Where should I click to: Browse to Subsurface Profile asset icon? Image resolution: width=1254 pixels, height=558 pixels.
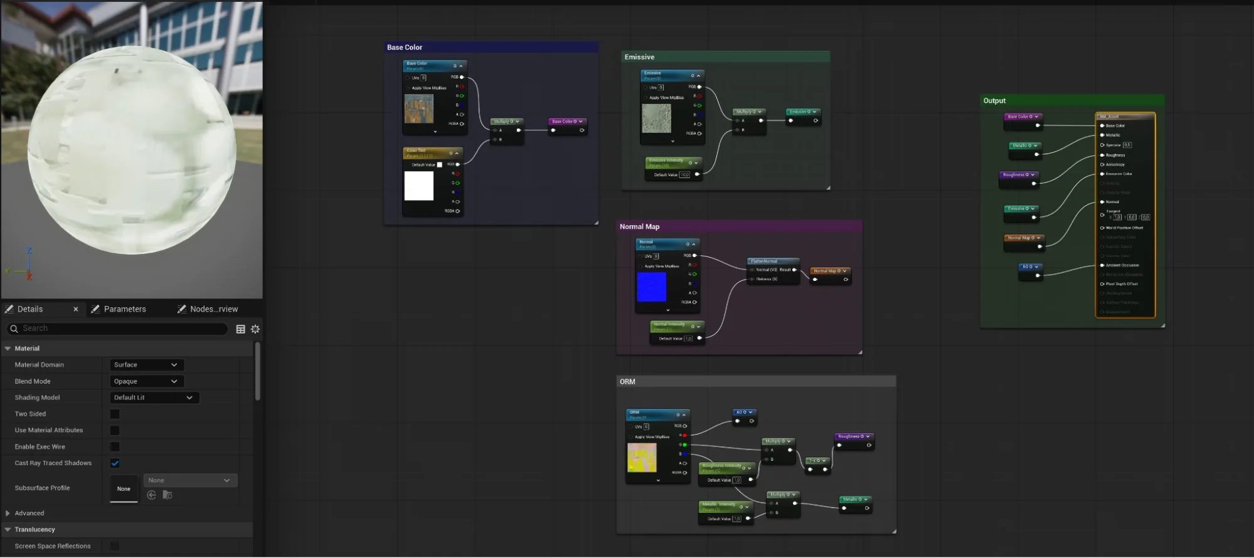(167, 495)
